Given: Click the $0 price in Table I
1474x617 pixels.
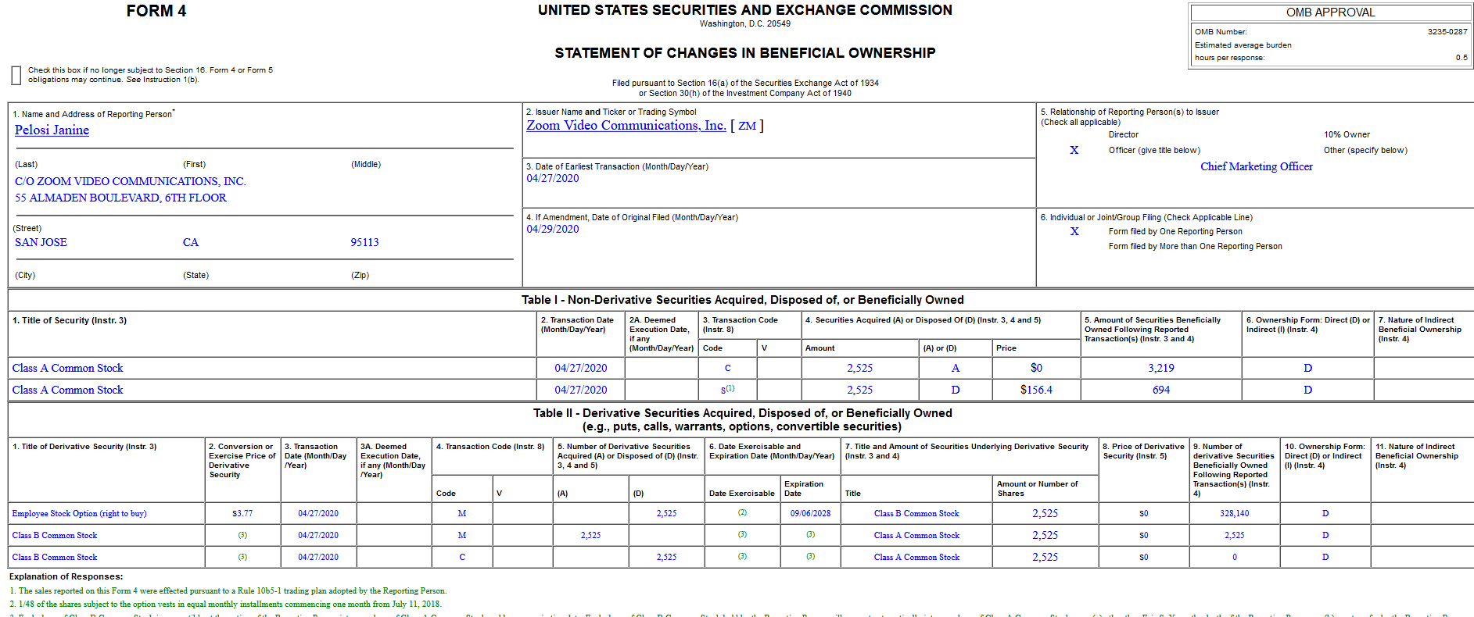Looking at the screenshot, I should (1036, 368).
